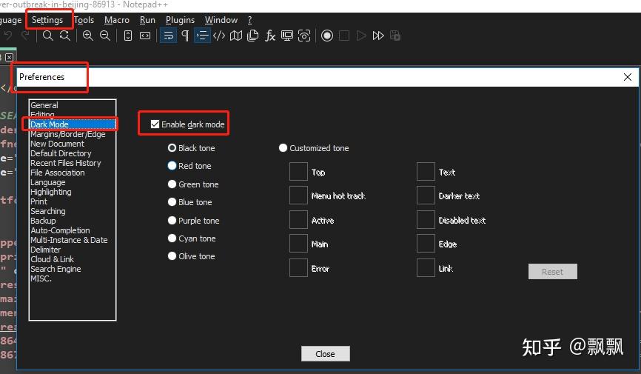Click the Undo toolbar icon
Viewport: 641px width, 374px height.
[x=7, y=36]
